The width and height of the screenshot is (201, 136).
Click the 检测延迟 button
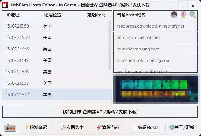coord(36,127)
